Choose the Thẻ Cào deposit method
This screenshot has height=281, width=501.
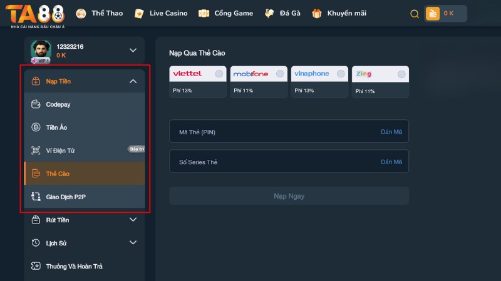pyautogui.click(x=85, y=174)
